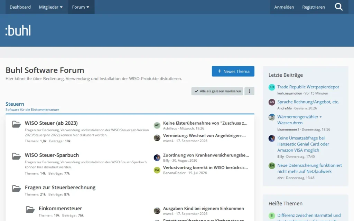Image resolution: width=354 pixels, height=221 pixels.
Task: Open Wärmemengenzähler + Wasseruhren post
Action: point(300,120)
